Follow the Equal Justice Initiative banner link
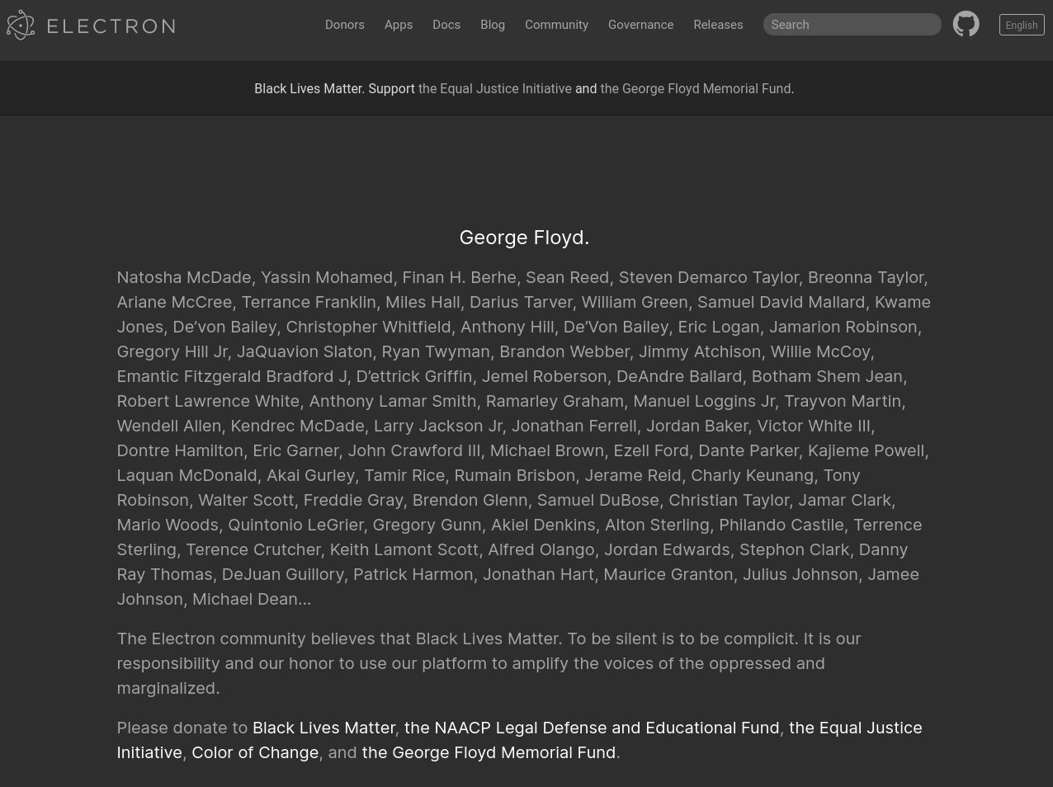Image resolution: width=1053 pixels, height=787 pixels. point(495,88)
